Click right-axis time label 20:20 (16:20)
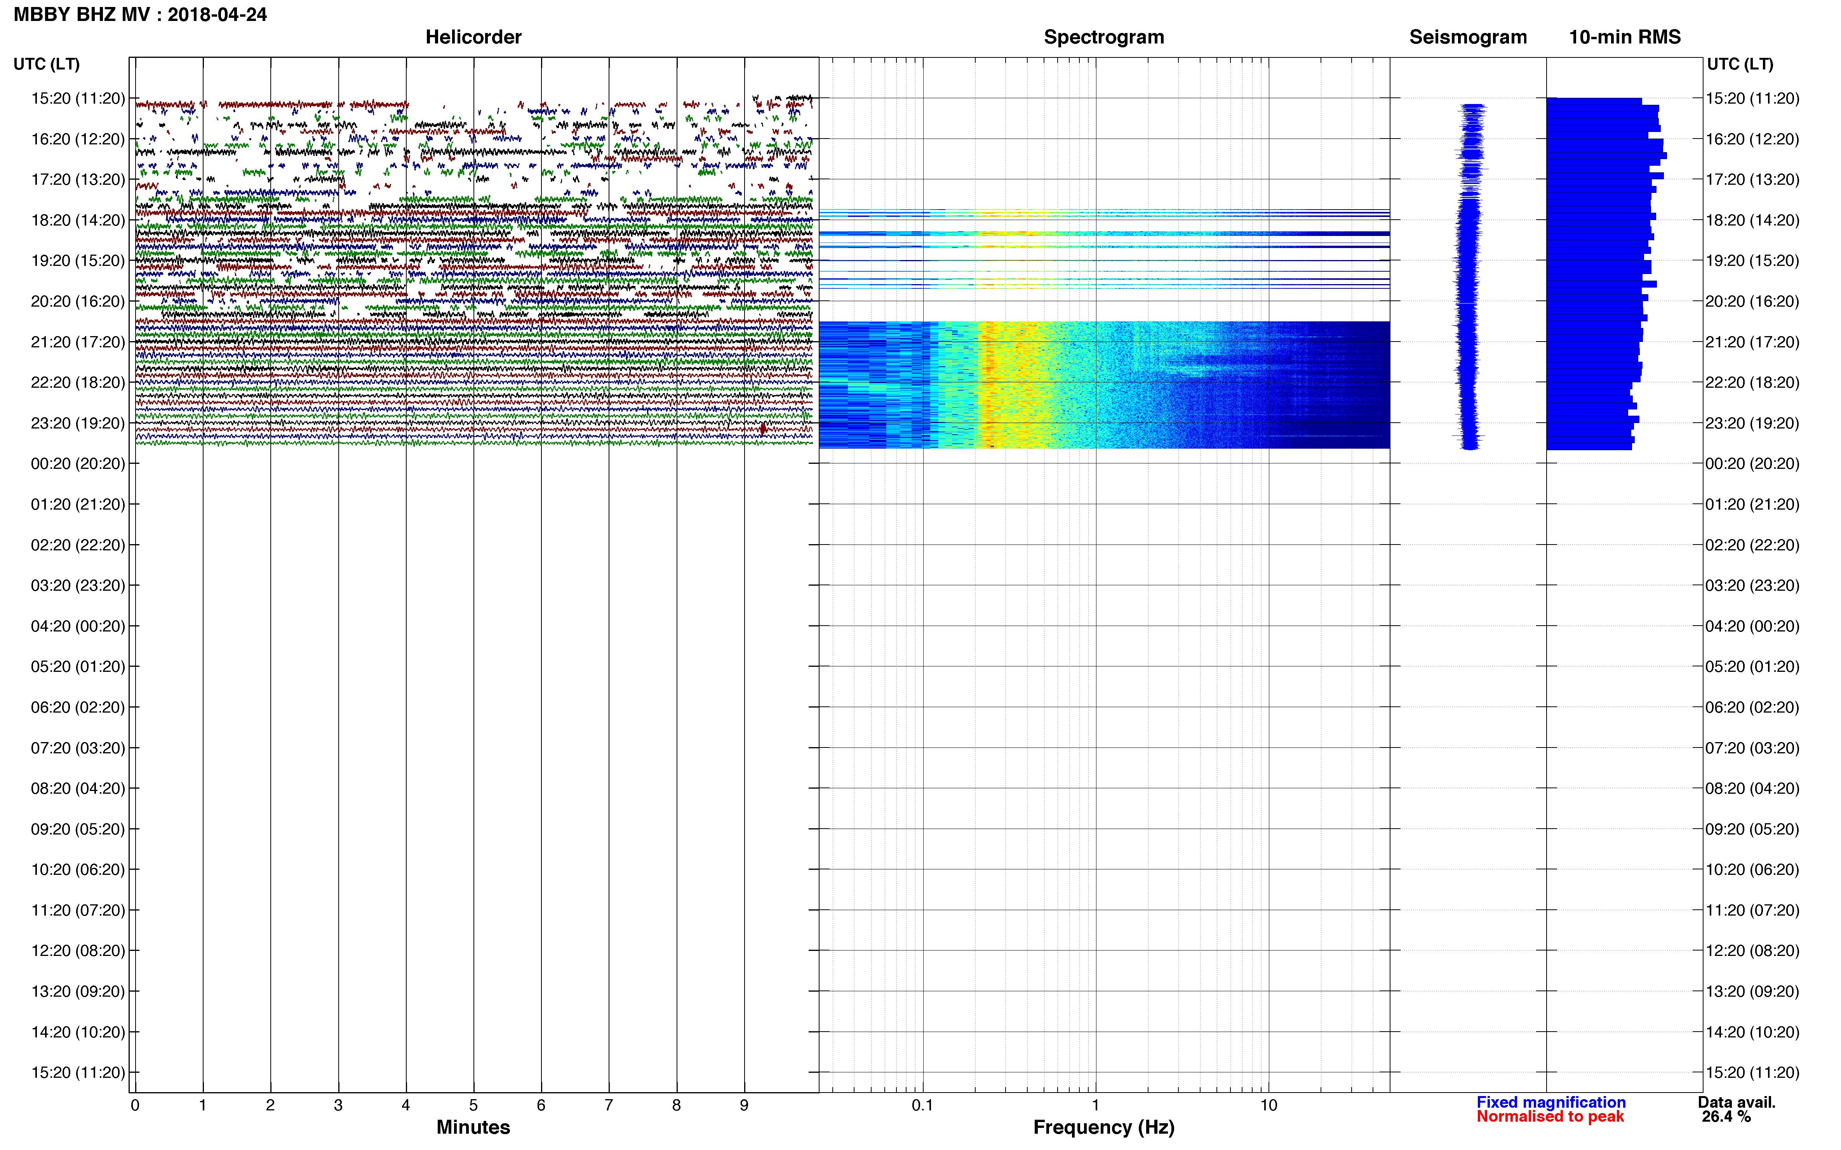The width and height of the screenshot is (1841, 1150). pyautogui.click(x=1752, y=301)
